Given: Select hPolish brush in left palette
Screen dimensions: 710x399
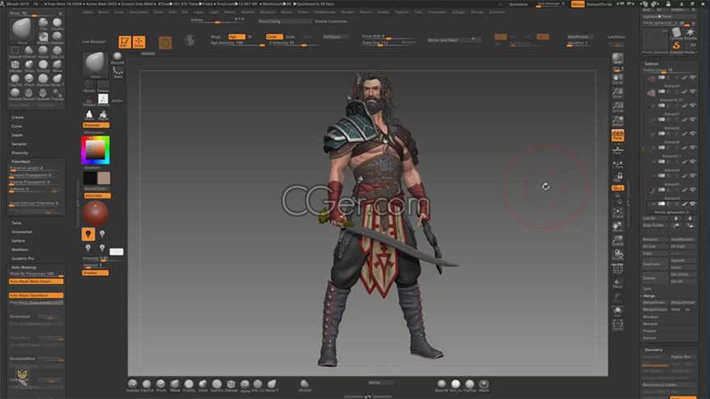Looking at the screenshot, I should click(x=29, y=52).
